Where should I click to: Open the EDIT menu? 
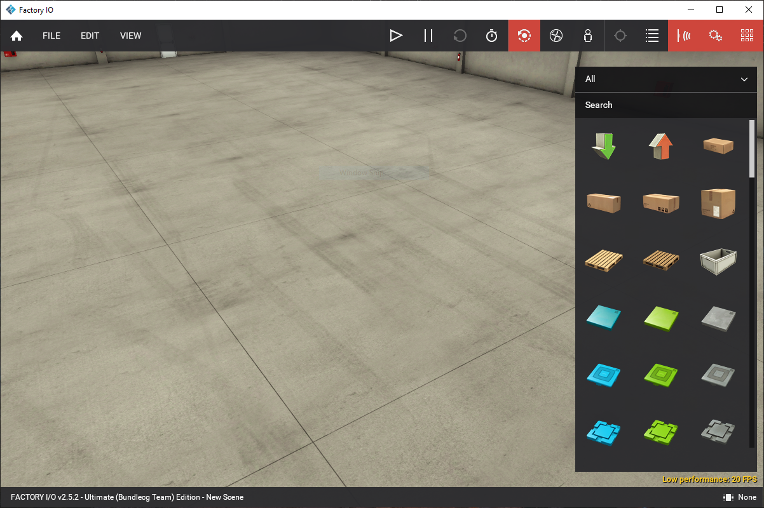[x=90, y=36]
